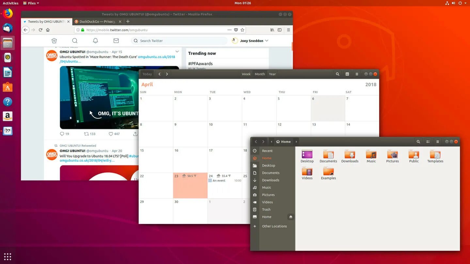Go to previous month in Calendar
This screenshot has height=264, width=470.
coord(160,74)
